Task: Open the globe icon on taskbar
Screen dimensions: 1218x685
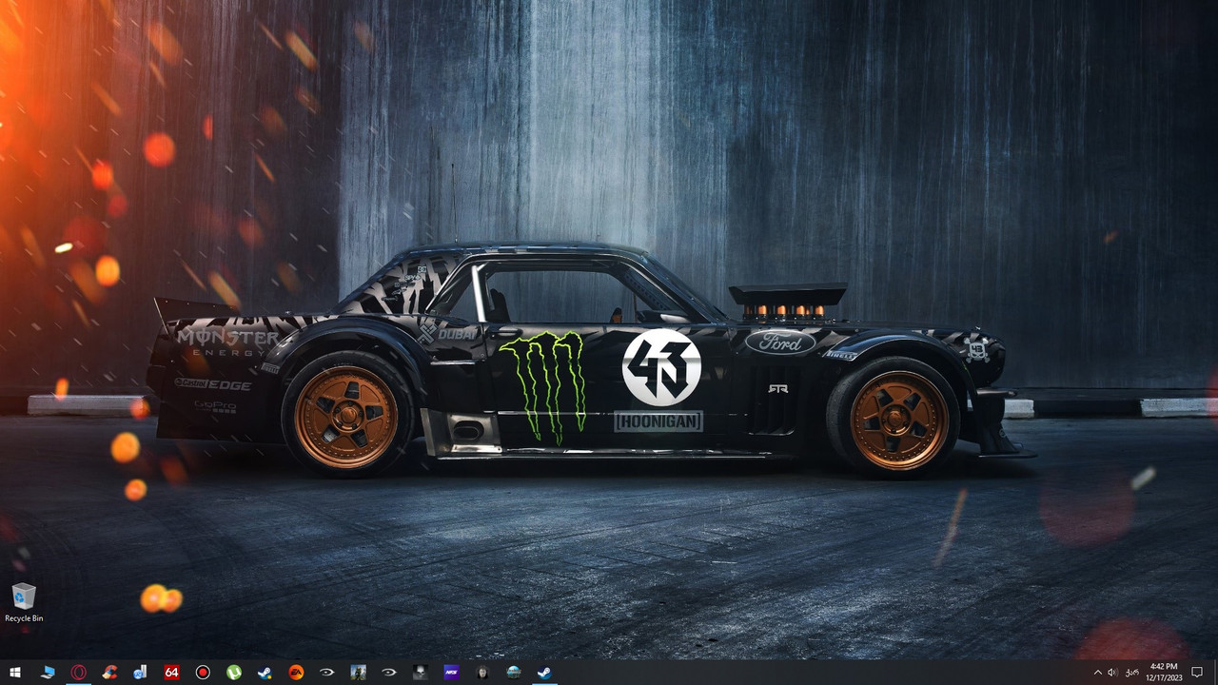Action: (513, 673)
